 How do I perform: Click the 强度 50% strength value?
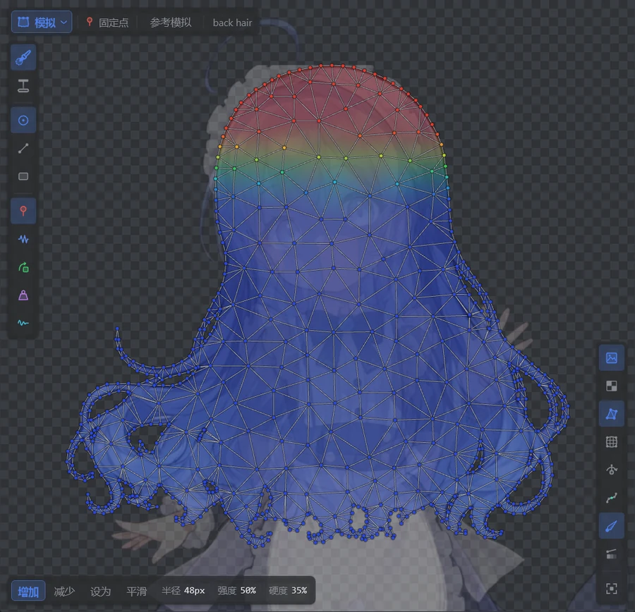(x=236, y=591)
